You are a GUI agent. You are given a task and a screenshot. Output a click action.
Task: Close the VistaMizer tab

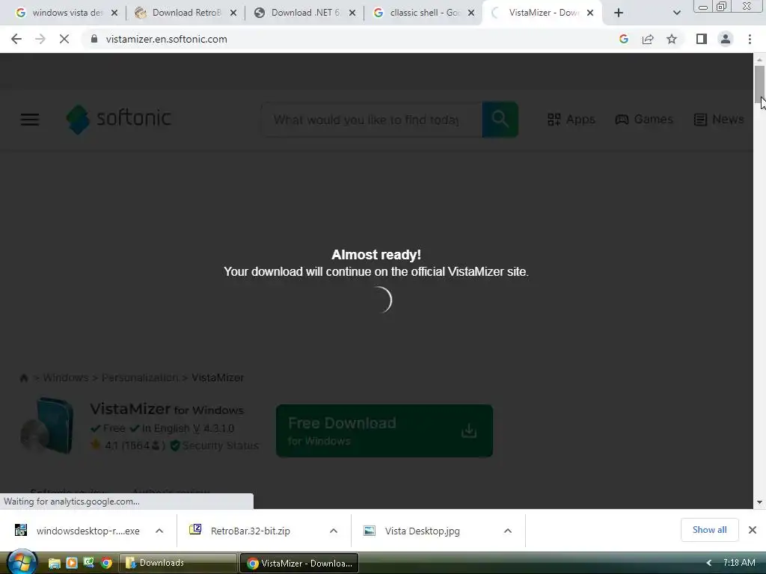590,13
